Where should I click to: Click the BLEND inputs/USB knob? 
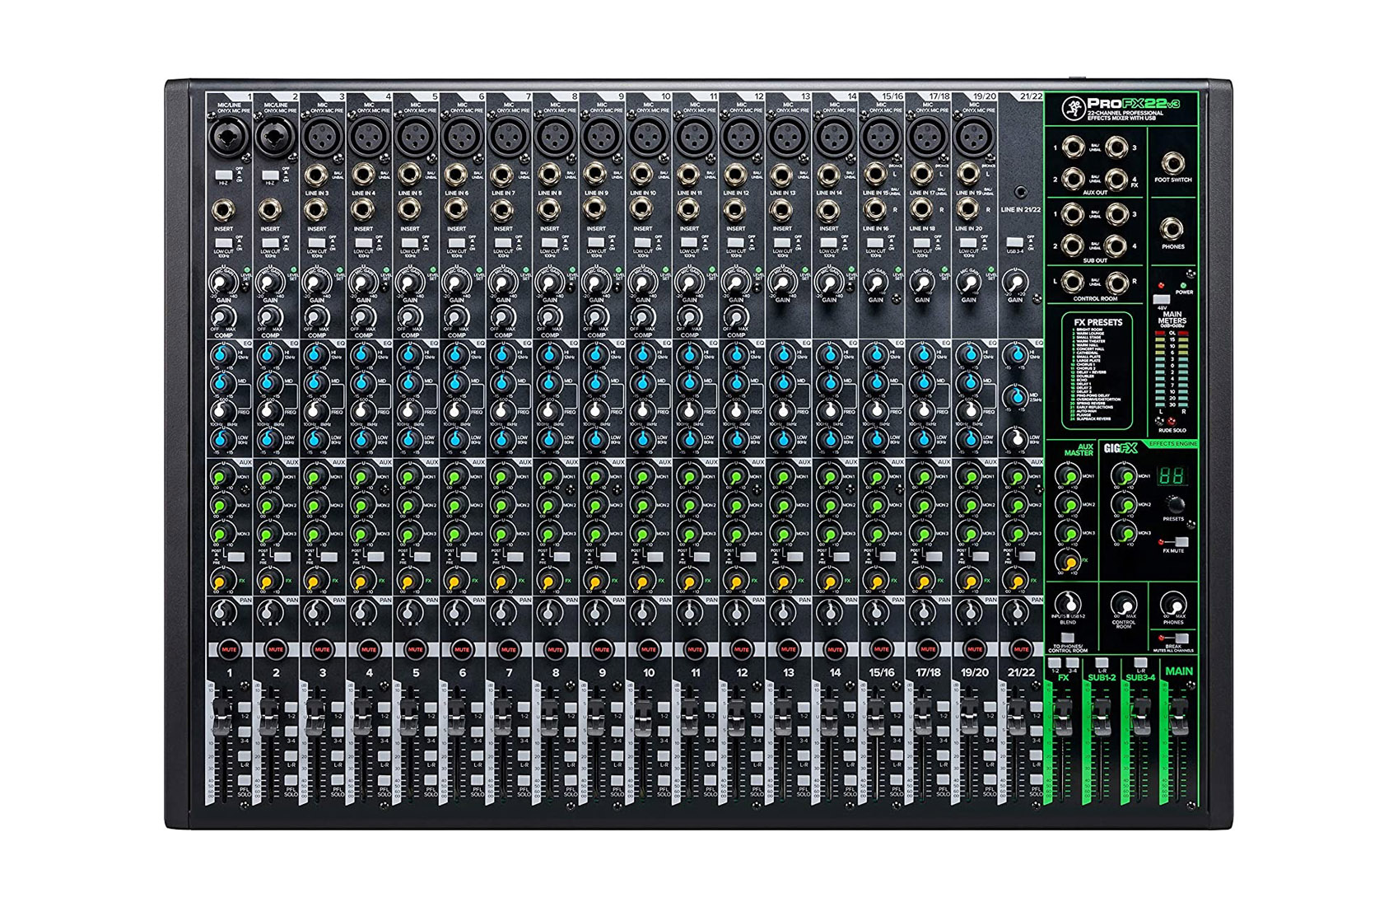pyautogui.click(x=1069, y=604)
